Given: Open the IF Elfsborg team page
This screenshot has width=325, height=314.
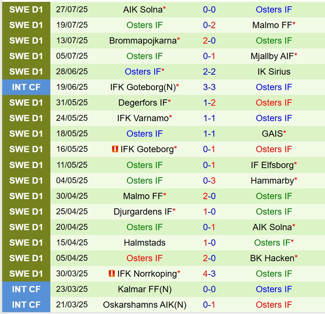Looking at the screenshot, I should pyautogui.click(x=272, y=165).
